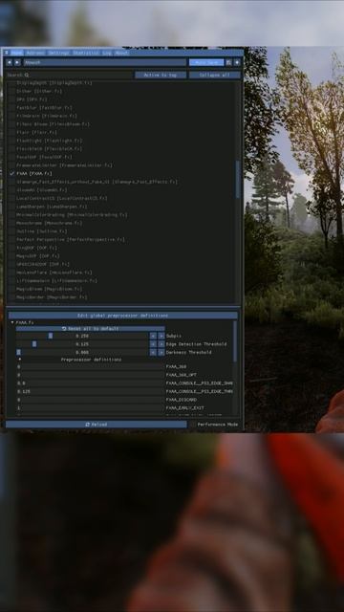The width and height of the screenshot is (344, 612).
Task: Collapse the Preprocessor definitions section
Action: [x=91, y=360]
